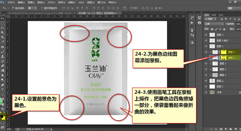Select the Eyedropper tool
The width and height of the screenshot is (241, 131).
pos(2,42)
